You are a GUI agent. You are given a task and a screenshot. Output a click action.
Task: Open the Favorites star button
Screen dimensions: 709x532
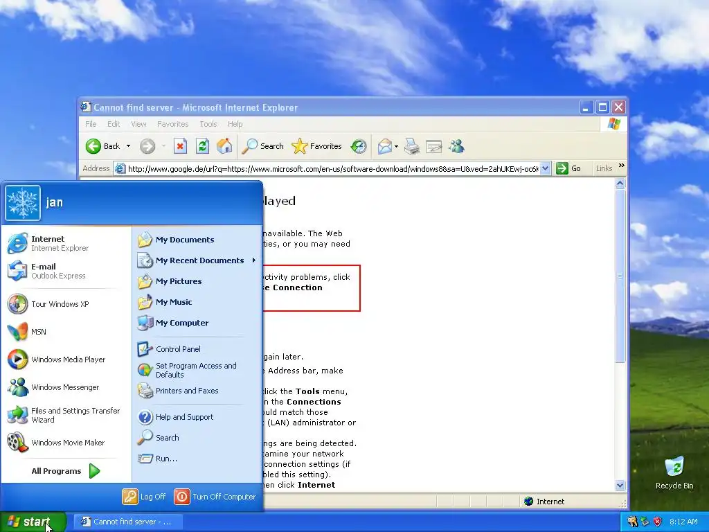tap(316, 146)
